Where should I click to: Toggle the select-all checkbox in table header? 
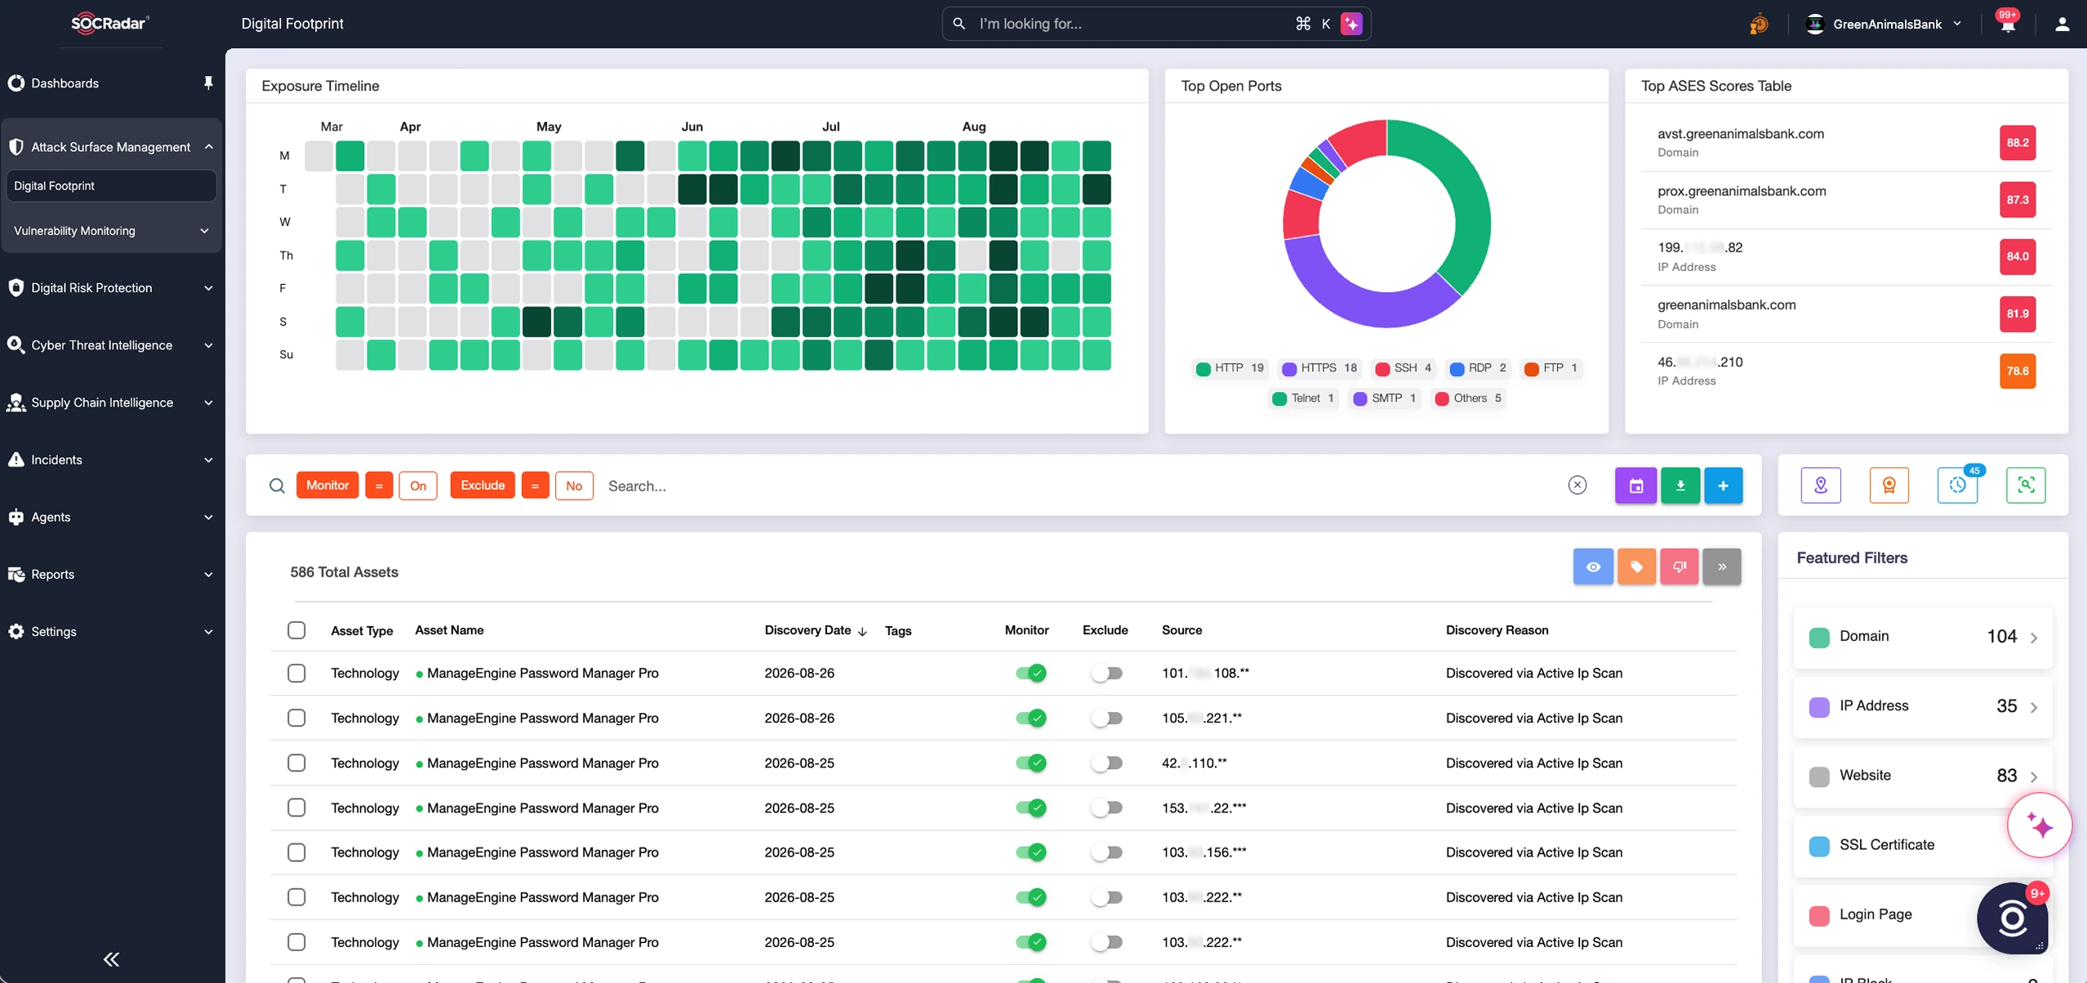click(296, 630)
